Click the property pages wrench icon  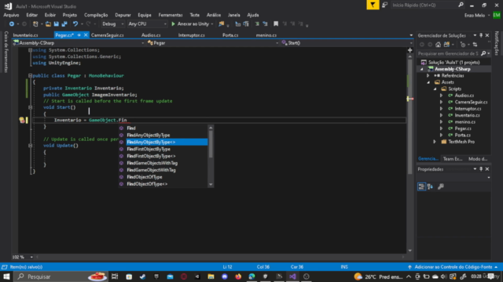pyautogui.click(x=441, y=186)
